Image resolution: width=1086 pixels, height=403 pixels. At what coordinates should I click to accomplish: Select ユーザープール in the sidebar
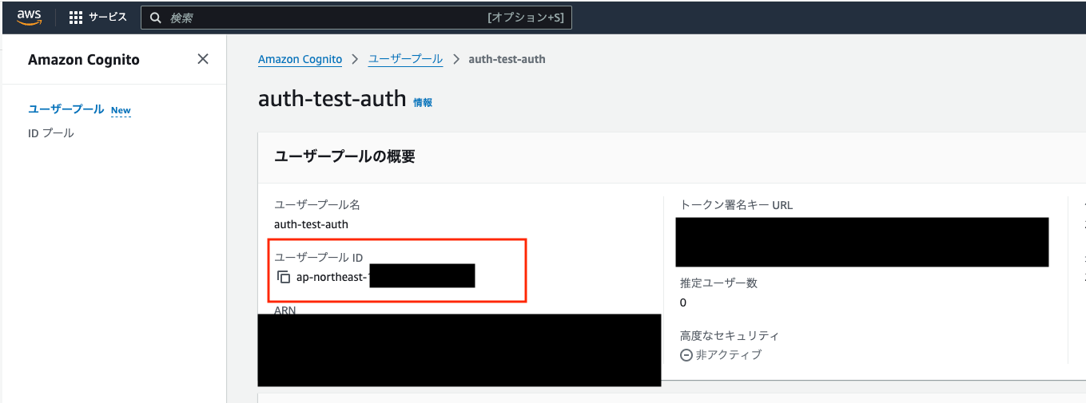point(66,109)
